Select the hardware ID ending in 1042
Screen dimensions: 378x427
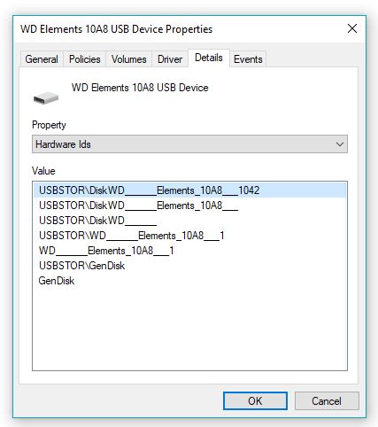189,190
